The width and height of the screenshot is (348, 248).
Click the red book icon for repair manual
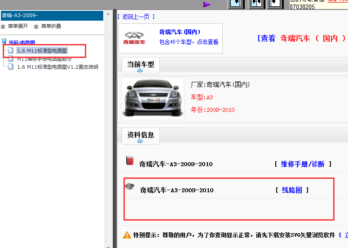point(130,160)
